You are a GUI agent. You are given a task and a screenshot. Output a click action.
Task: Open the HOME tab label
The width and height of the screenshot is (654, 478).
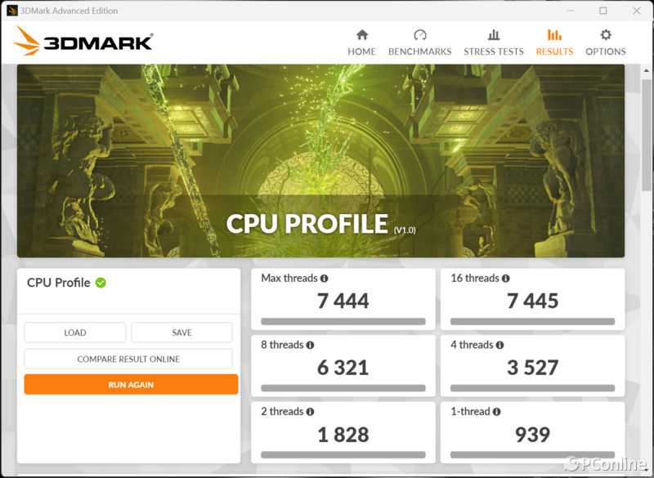[x=361, y=51]
